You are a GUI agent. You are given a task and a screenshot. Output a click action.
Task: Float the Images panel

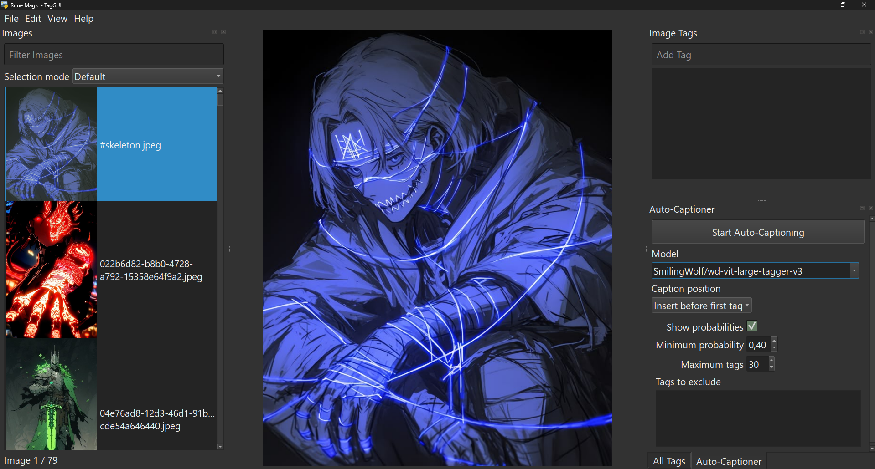pos(214,32)
